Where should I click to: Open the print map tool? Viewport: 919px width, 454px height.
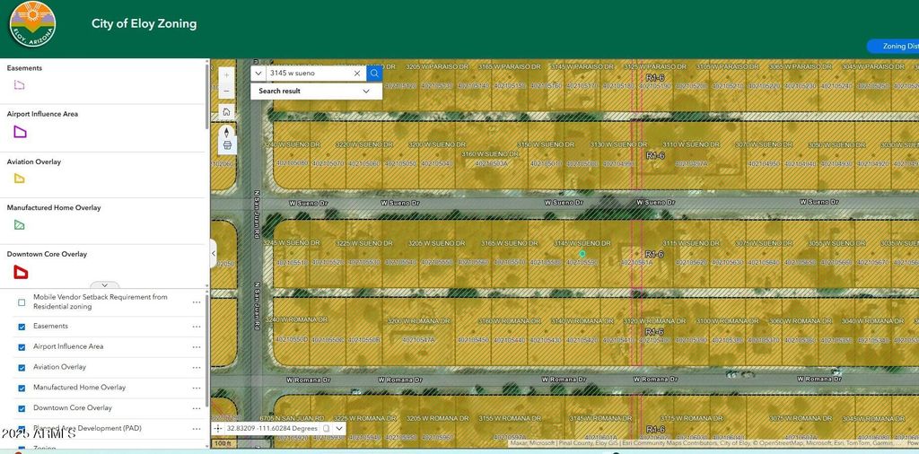coord(226,144)
